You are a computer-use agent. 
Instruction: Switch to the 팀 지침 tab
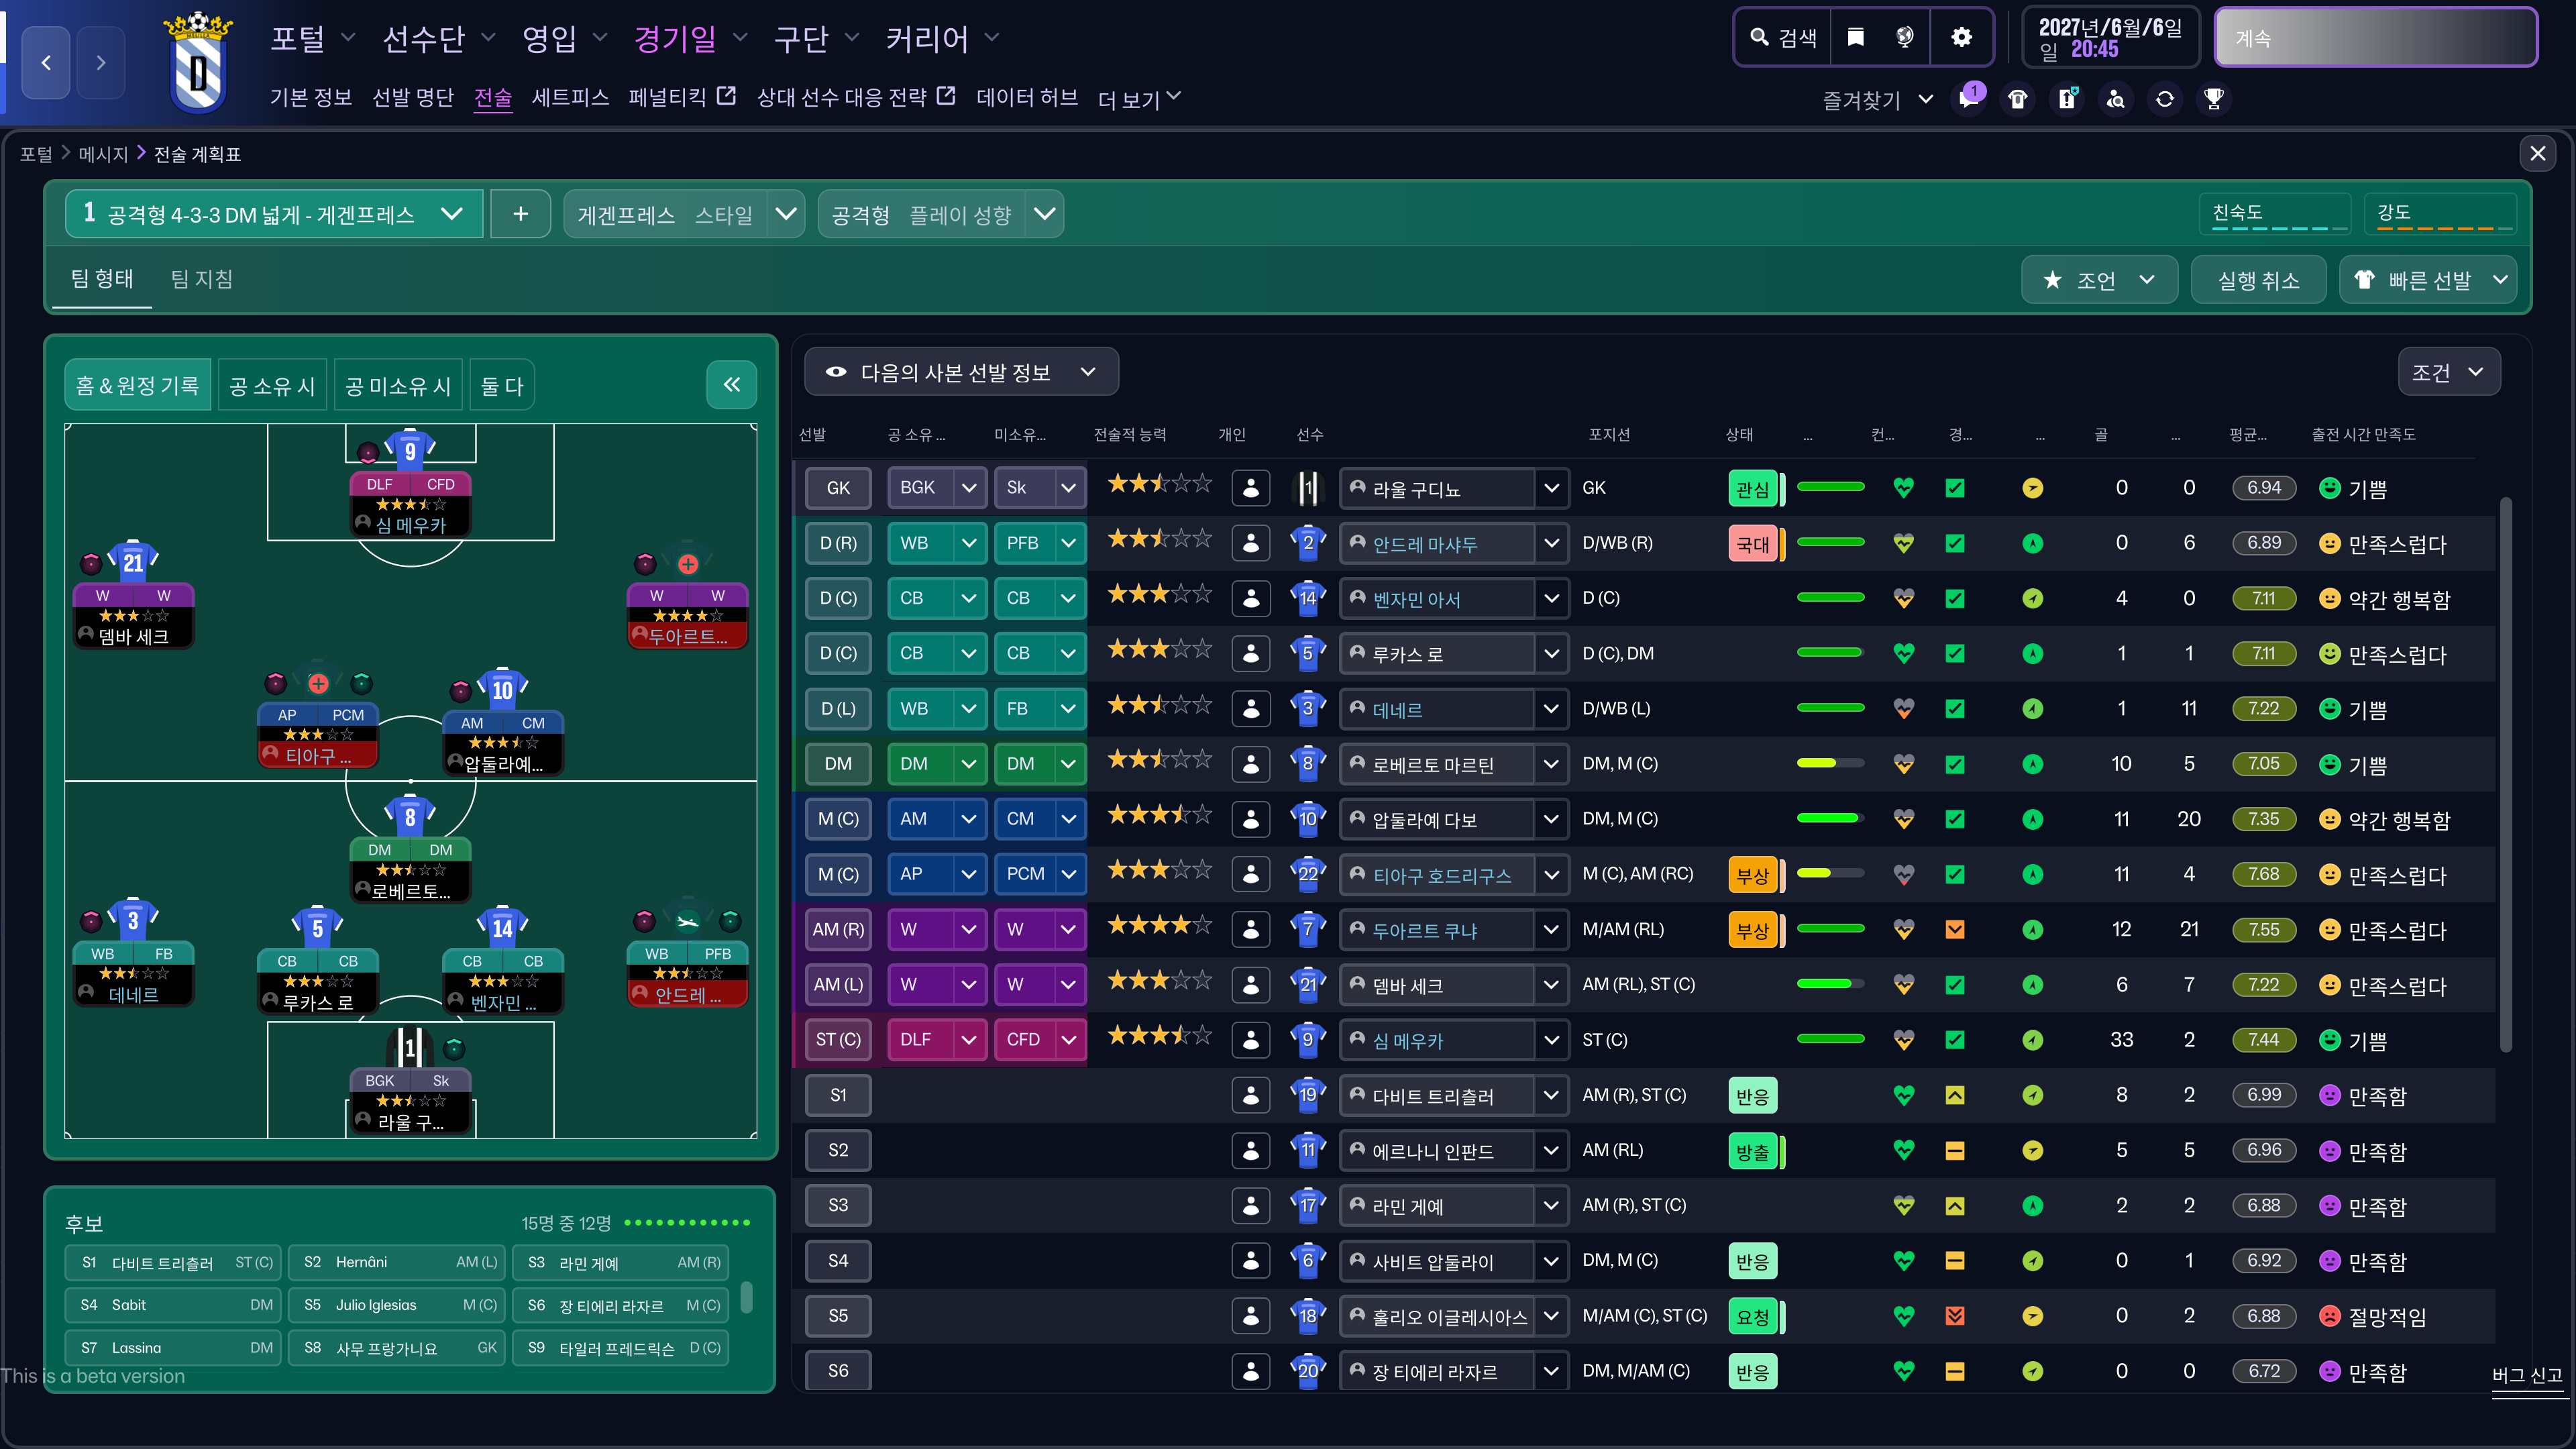[x=202, y=279]
